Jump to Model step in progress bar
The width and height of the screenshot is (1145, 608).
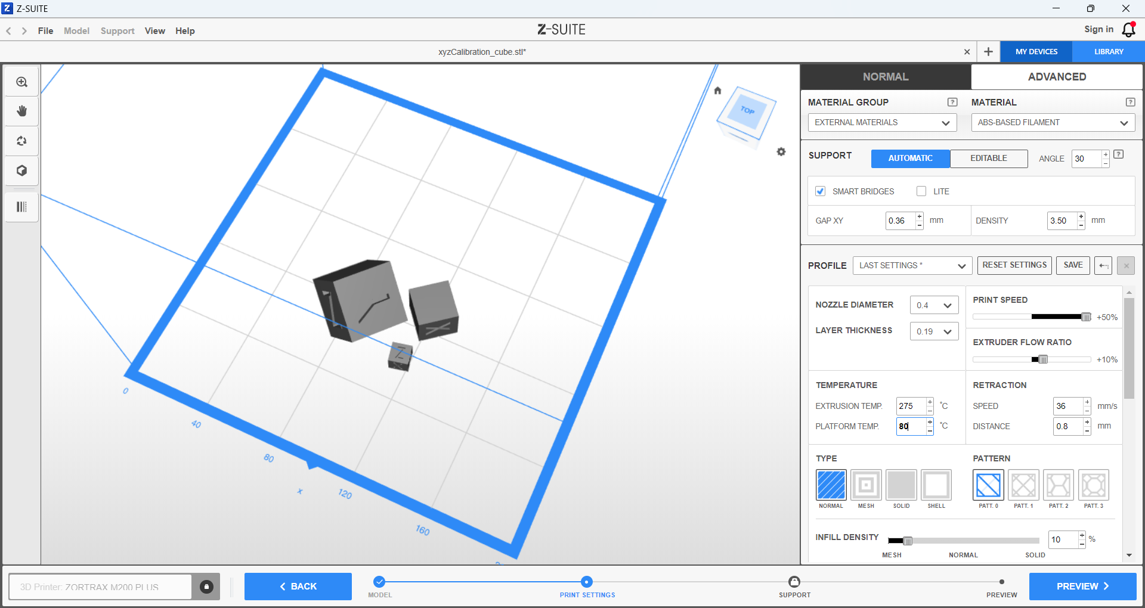pyautogui.click(x=379, y=582)
